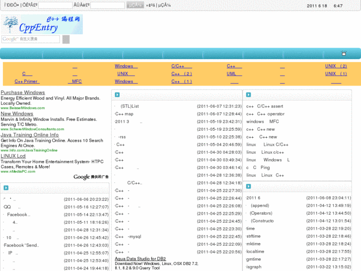This screenshot has width=361, height=271.
Task: Open the C++ (2) category link
Action: (x=181, y=74)
